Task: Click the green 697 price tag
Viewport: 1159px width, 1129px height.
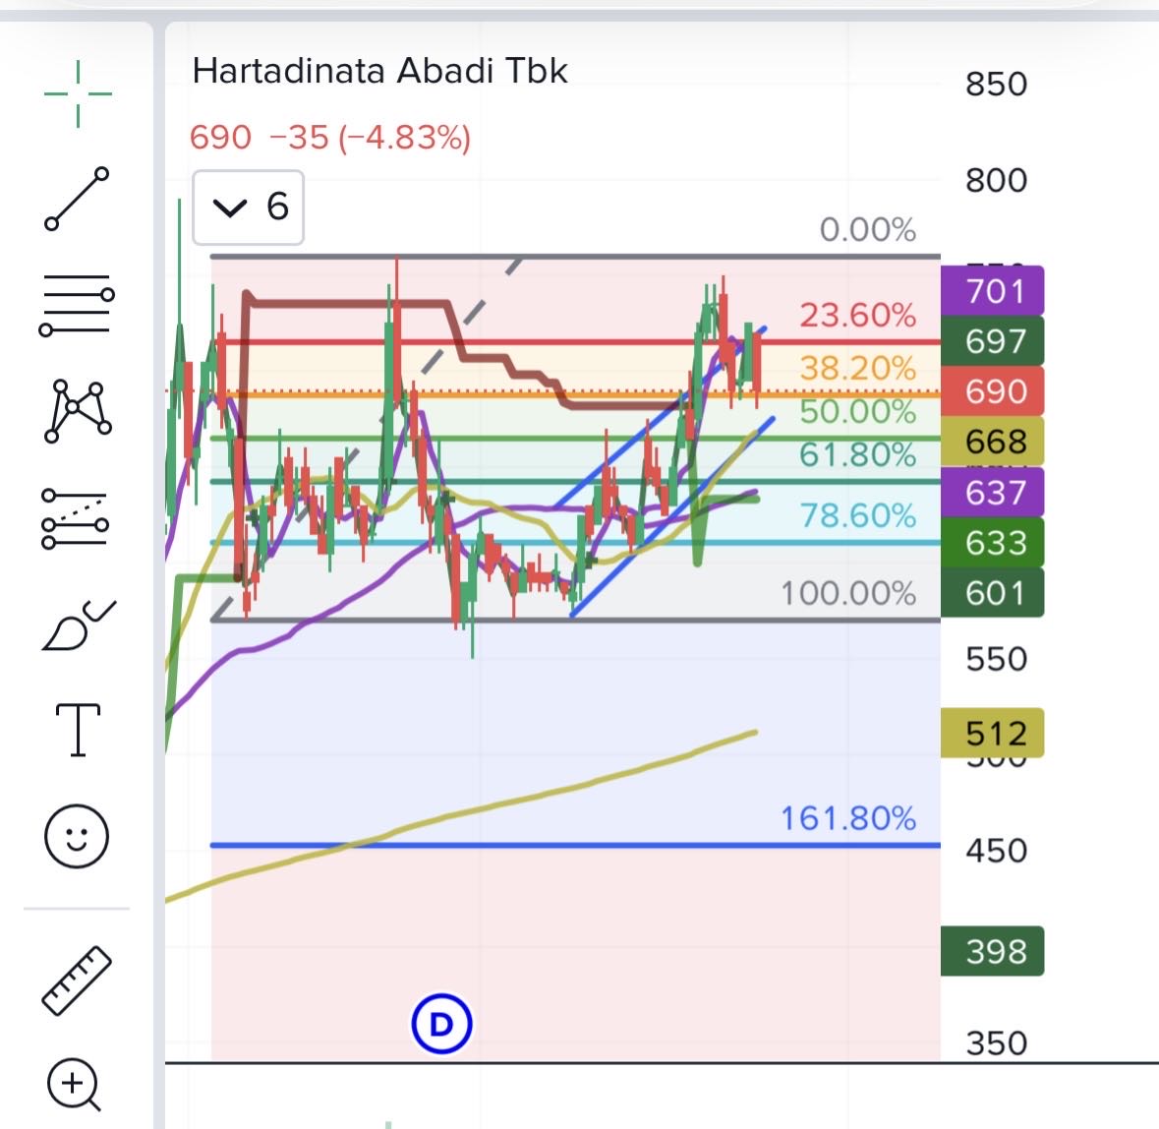Action: [x=993, y=341]
